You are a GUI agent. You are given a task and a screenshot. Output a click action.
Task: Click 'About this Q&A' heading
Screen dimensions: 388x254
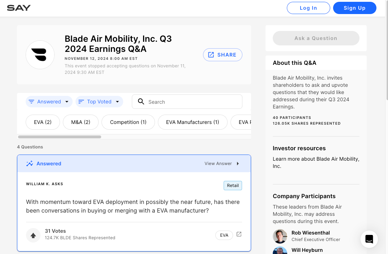click(x=294, y=63)
